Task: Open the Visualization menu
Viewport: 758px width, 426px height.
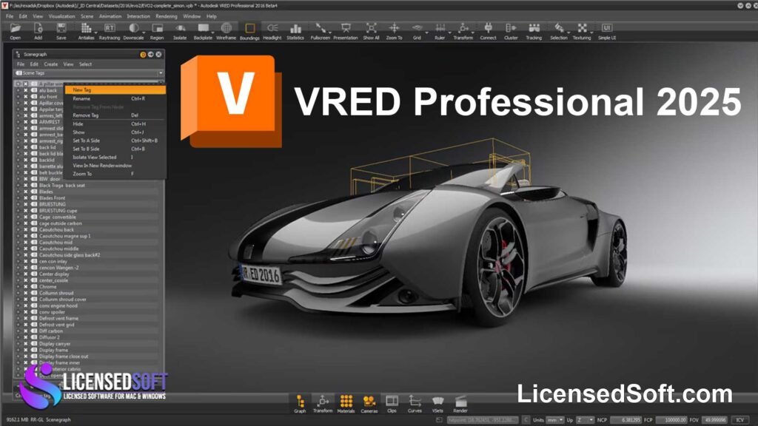Action: (x=62, y=16)
